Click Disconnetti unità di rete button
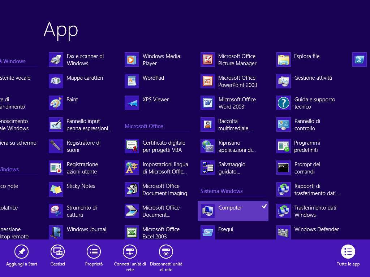The width and height of the screenshot is (370, 277). 166,258
